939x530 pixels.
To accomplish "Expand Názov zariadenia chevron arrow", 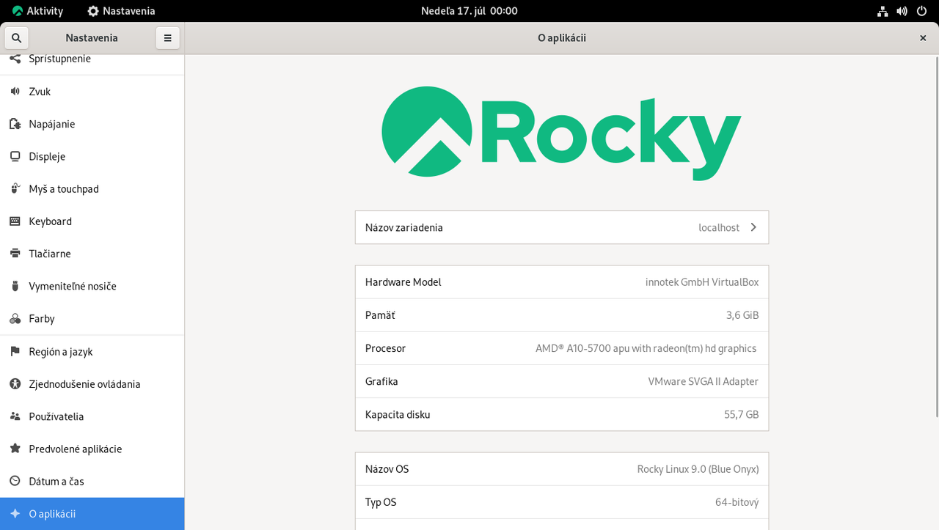I will click(753, 227).
